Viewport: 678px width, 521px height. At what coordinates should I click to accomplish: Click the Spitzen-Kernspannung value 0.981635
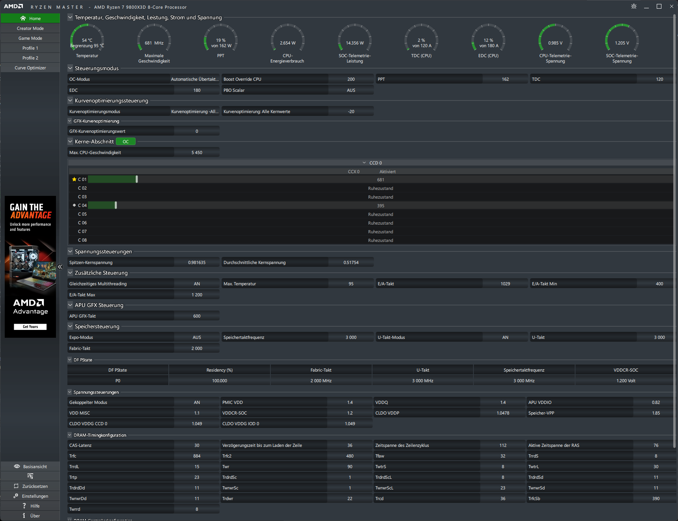click(197, 262)
